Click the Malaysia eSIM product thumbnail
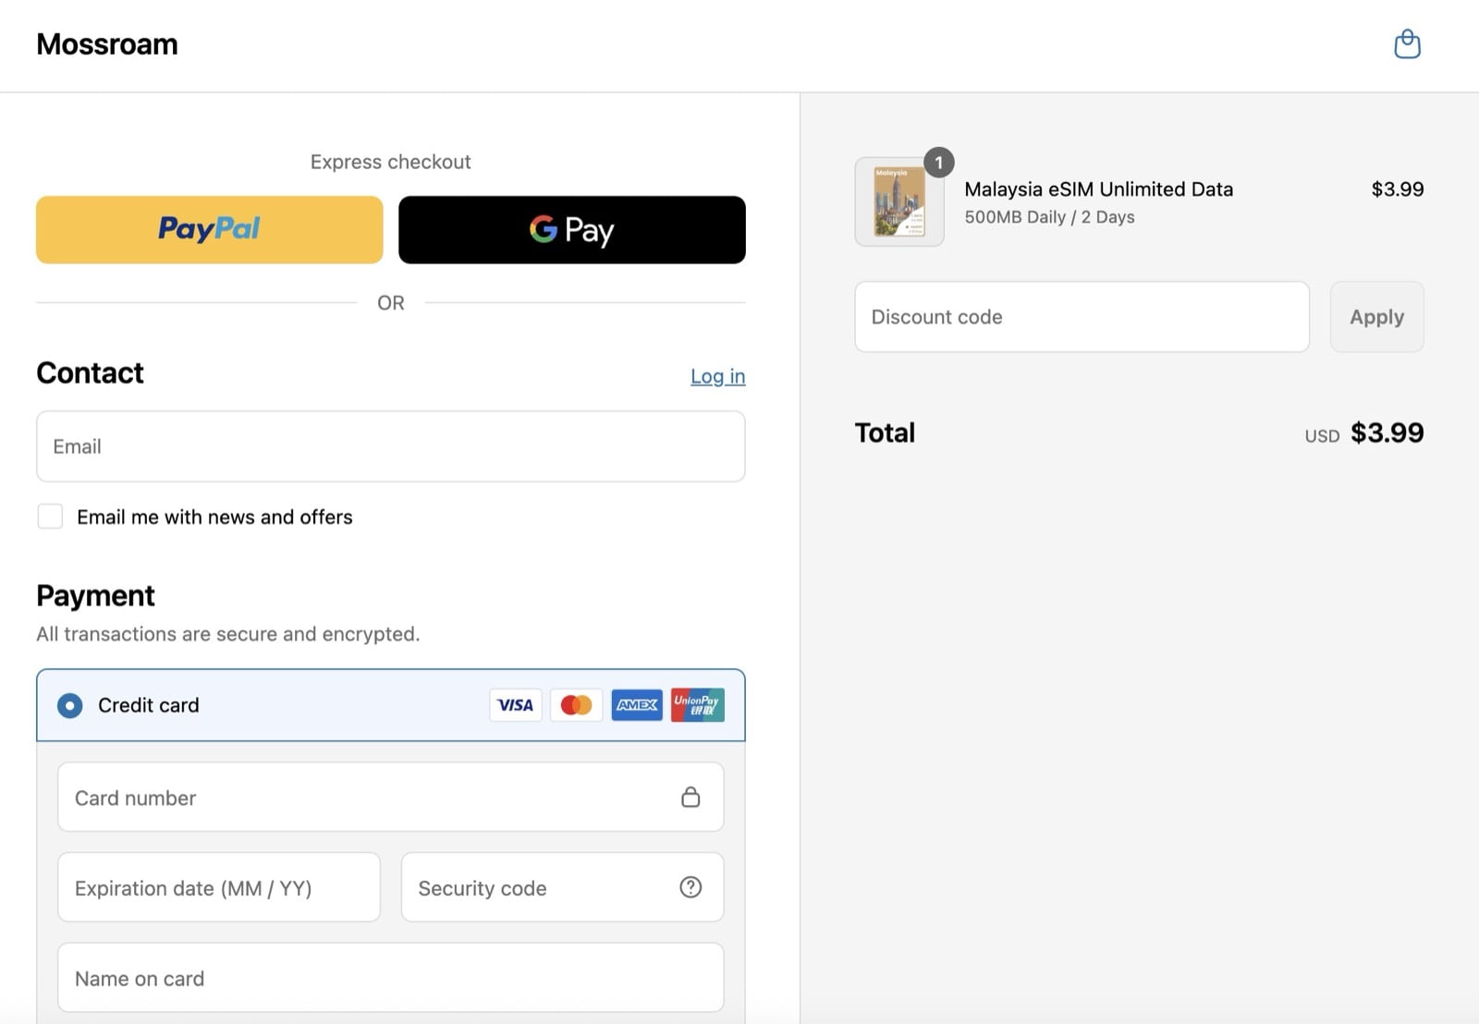The image size is (1479, 1024). [899, 201]
